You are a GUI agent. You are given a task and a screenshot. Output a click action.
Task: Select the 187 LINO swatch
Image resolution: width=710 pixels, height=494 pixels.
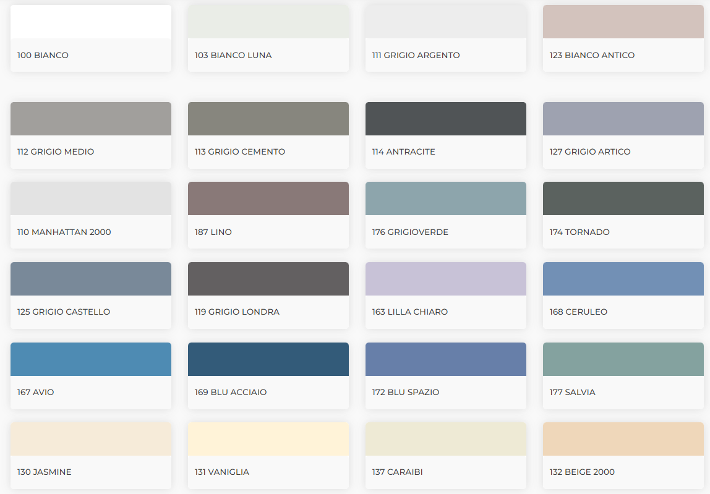pyautogui.click(x=268, y=215)
